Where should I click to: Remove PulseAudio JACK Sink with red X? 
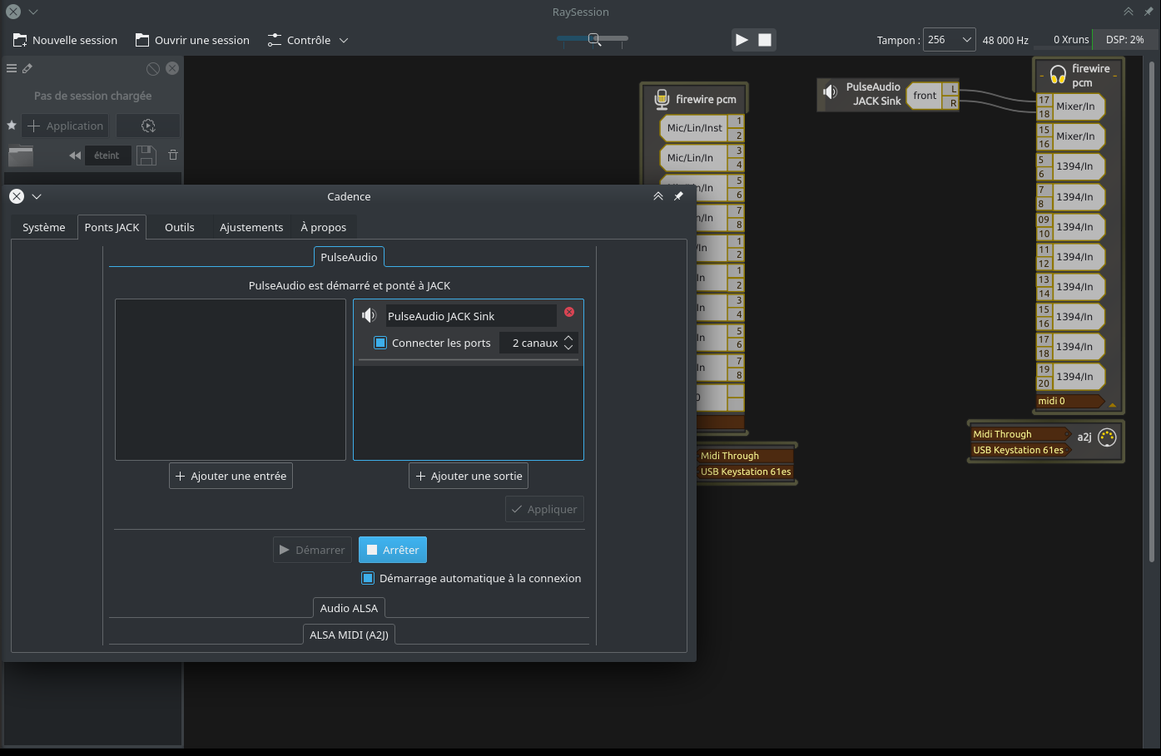click(x=569, y=312)
